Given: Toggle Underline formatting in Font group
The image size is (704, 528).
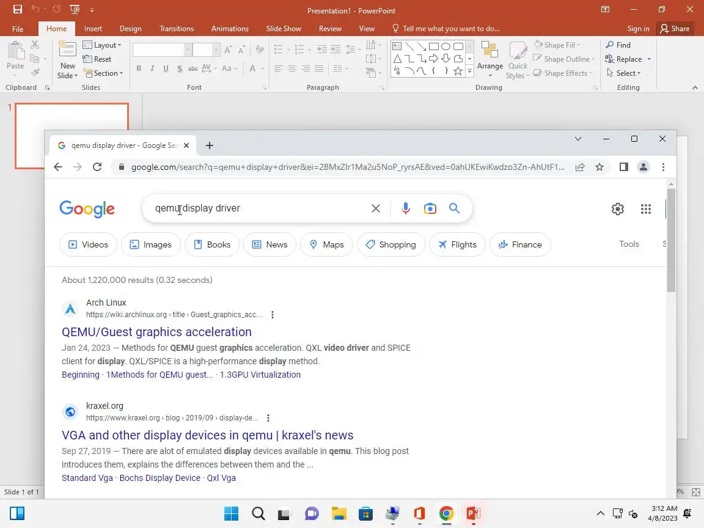Looking at the screenshot, I should 166,68.
